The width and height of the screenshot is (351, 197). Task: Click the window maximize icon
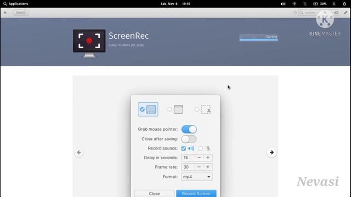click(346, 13)
